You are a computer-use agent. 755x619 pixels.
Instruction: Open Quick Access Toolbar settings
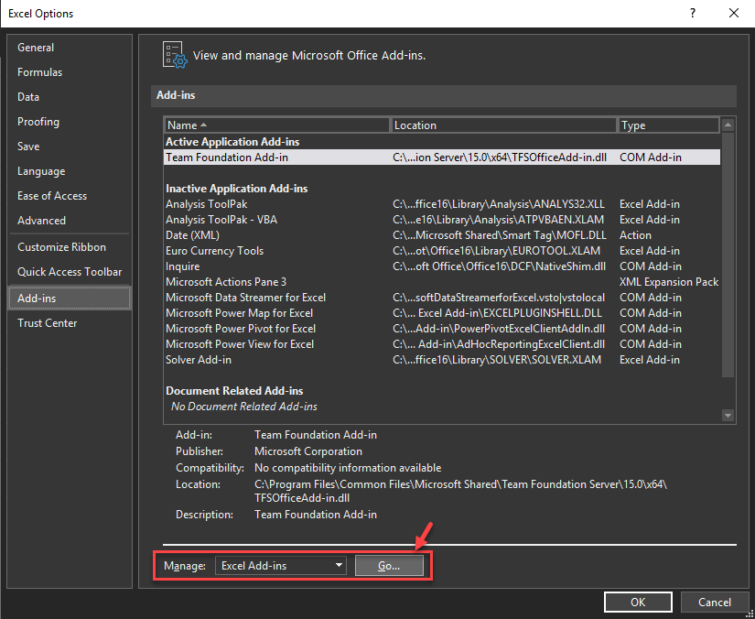70,272
